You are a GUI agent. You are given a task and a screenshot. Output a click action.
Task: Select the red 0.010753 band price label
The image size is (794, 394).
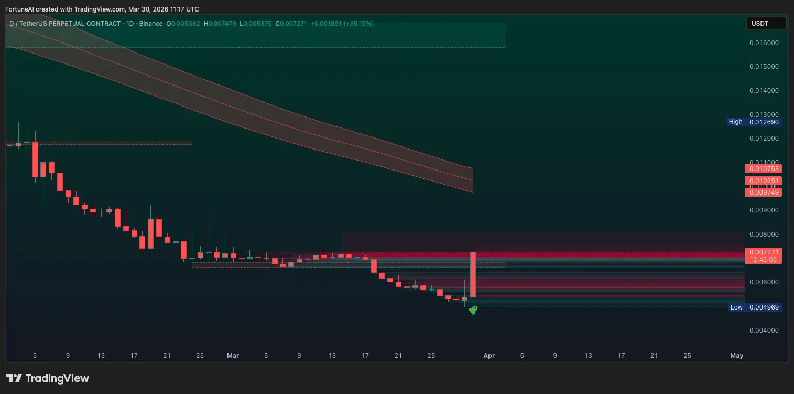[x=764, y=169]
